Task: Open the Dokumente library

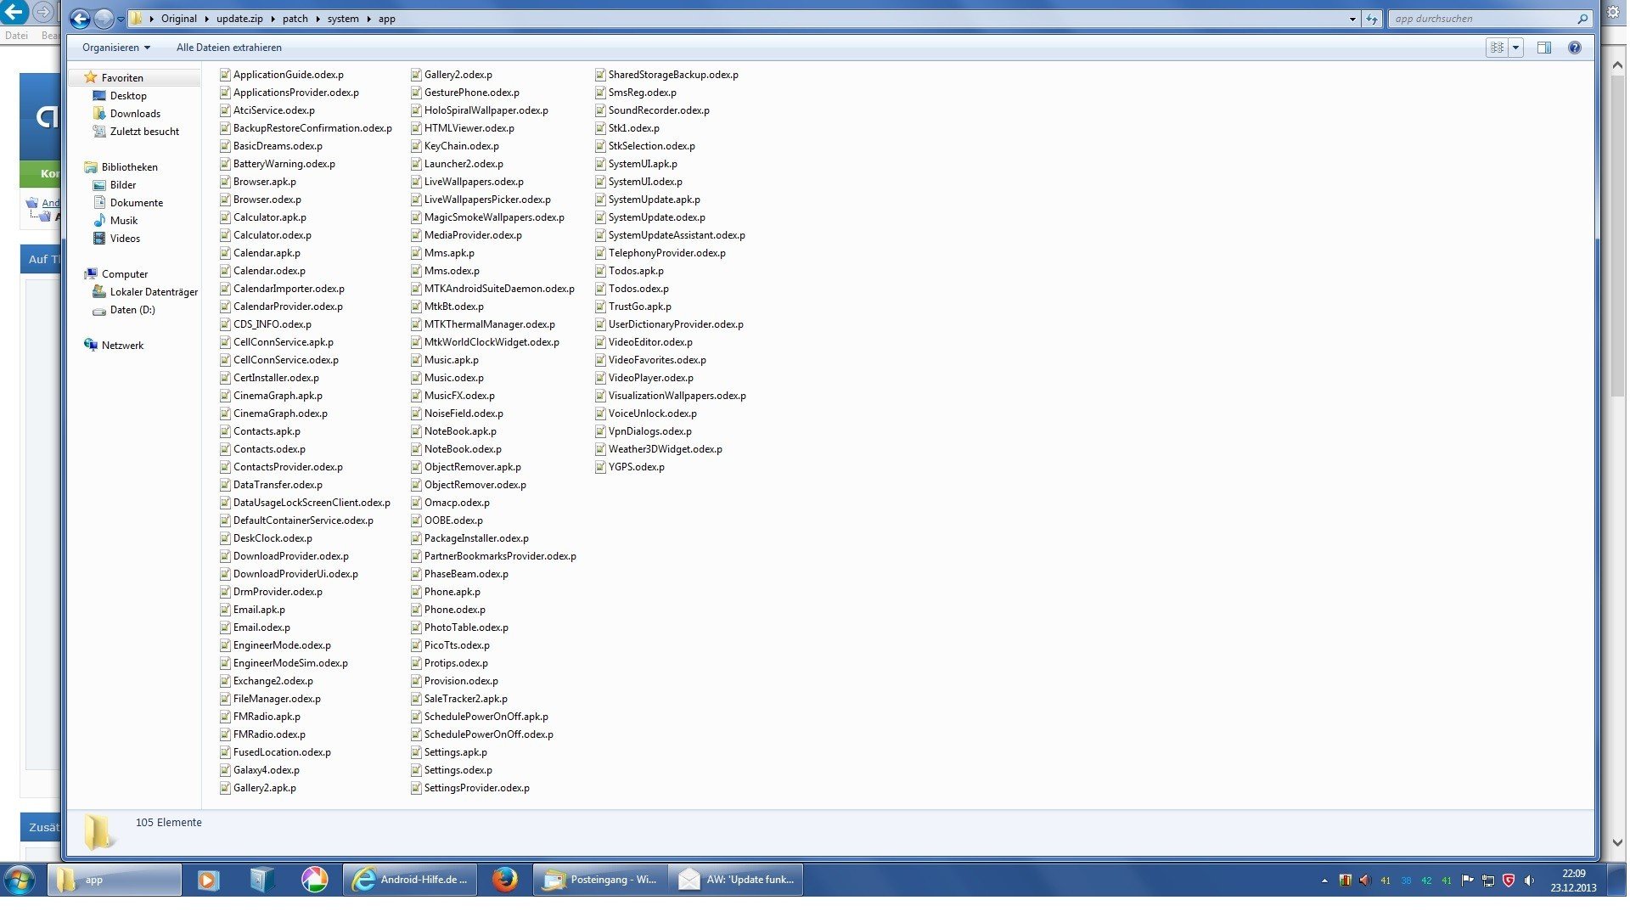Action: coord(137,203)
